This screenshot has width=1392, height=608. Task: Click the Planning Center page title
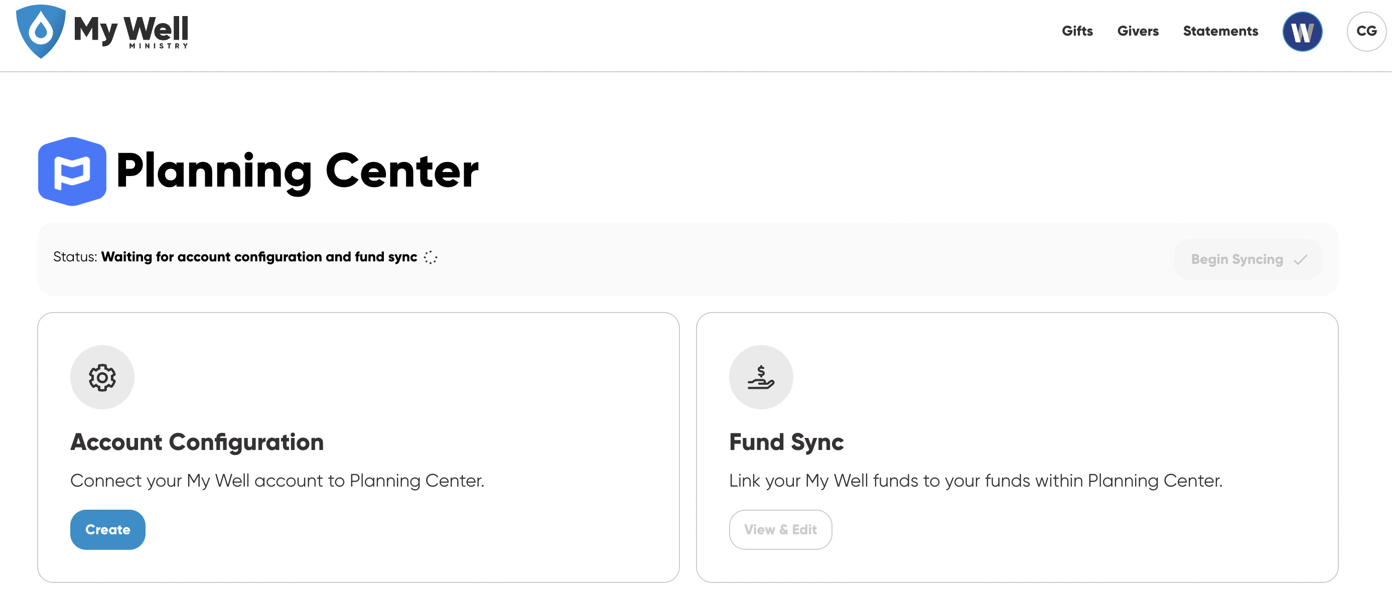(x=297, y=172)
